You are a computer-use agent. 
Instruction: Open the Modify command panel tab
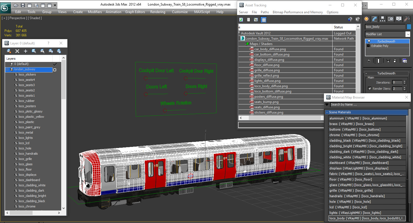[375, 19]
